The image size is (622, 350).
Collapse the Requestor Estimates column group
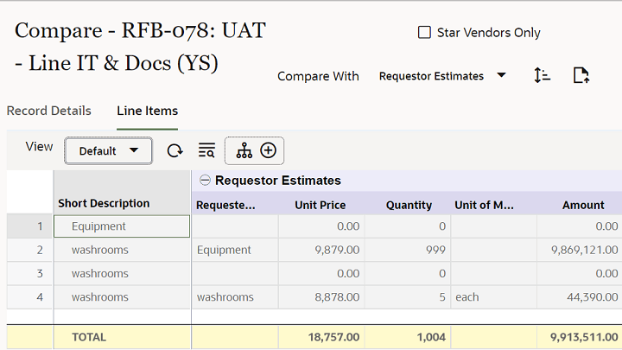click(205, 181)
